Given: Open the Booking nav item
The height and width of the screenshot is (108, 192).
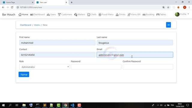Looking at the screenshot, I should [x=148, y=14].
